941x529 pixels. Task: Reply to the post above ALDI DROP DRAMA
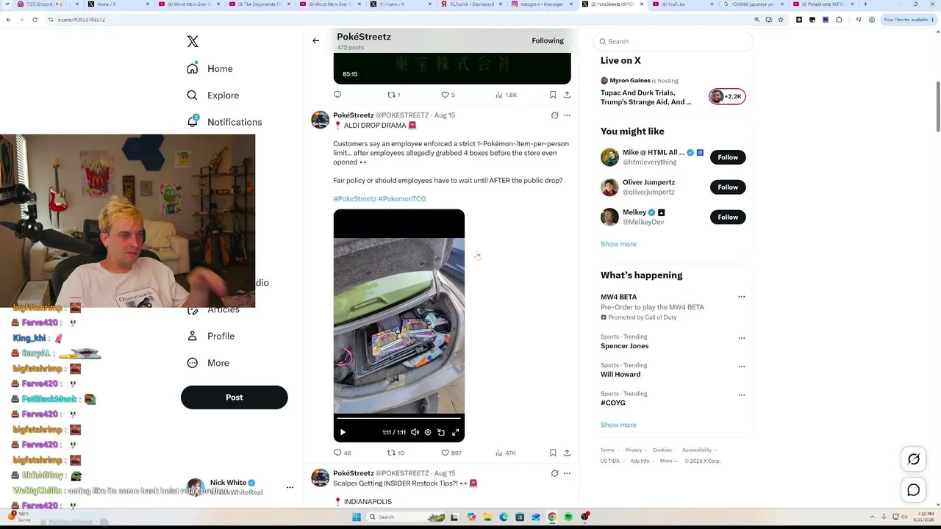click(337, 95)
